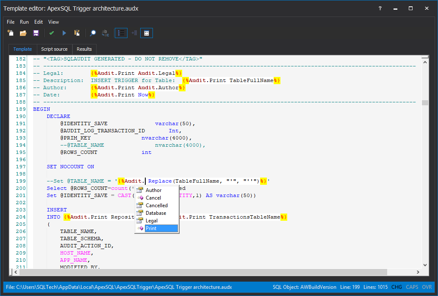Click the vertical scrollbar thumb

425,103
